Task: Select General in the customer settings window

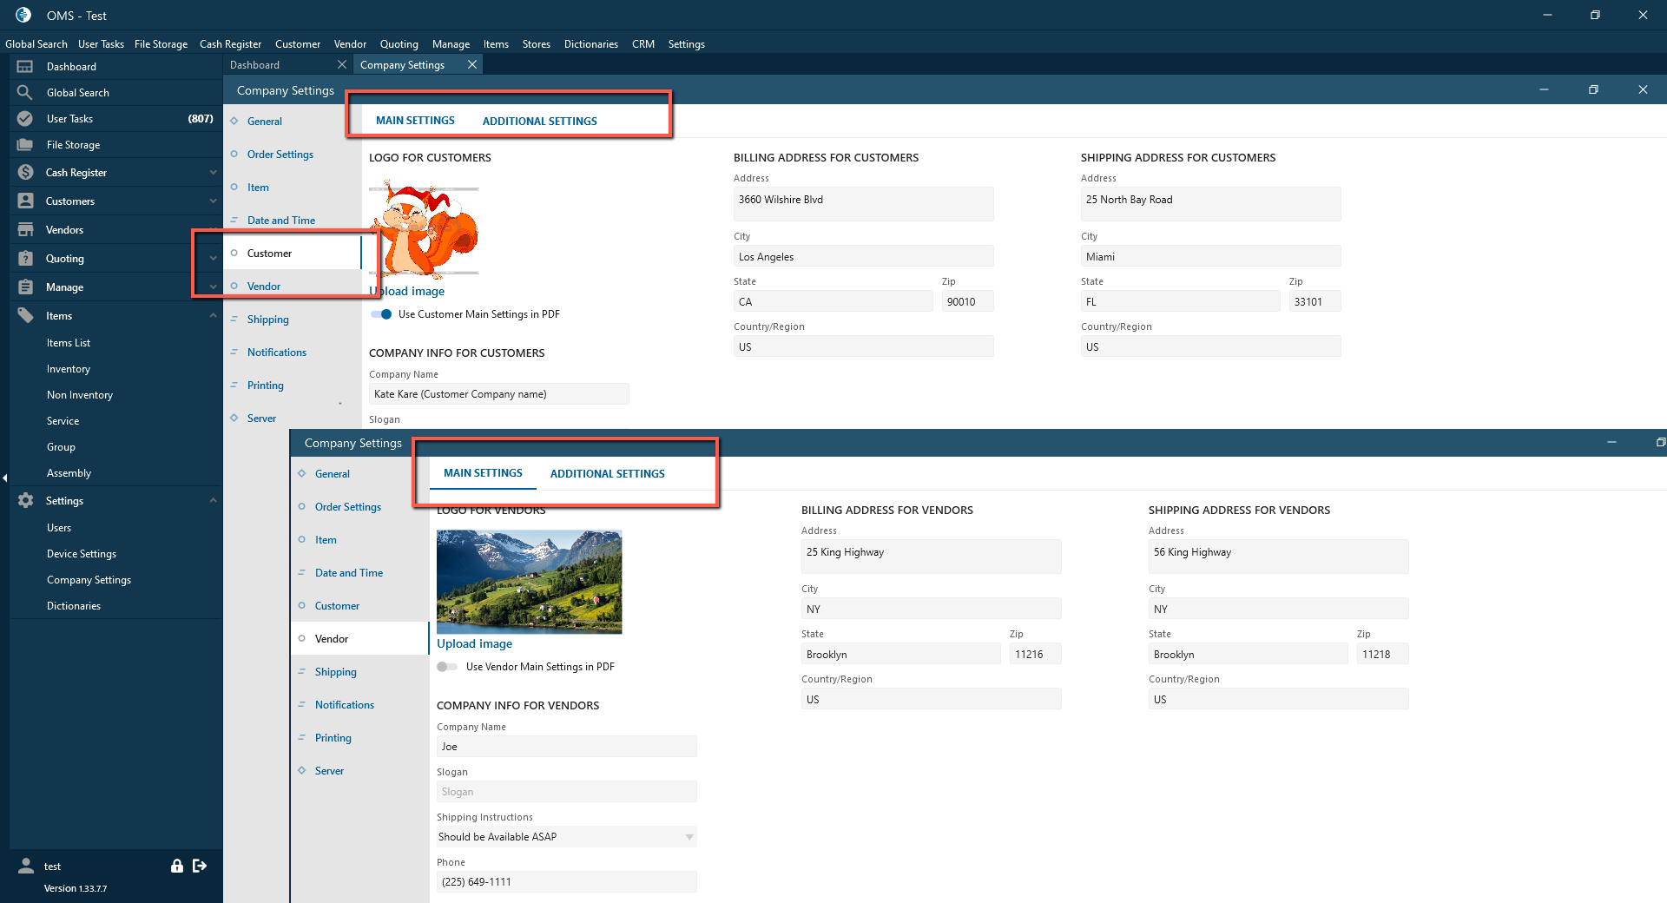Action: coord(265,122)
